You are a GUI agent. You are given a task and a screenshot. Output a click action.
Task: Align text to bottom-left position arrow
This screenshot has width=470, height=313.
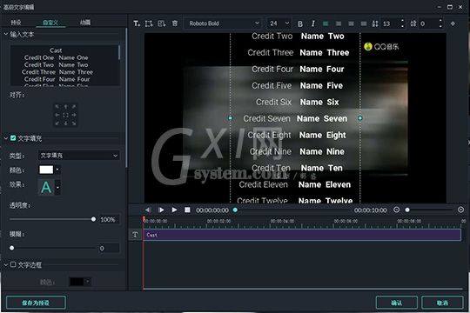click(57, 123)
